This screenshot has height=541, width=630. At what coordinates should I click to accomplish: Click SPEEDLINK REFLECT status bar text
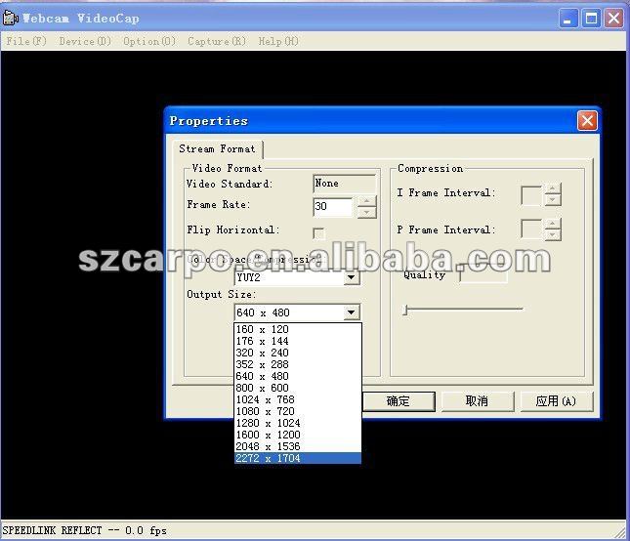84,530
